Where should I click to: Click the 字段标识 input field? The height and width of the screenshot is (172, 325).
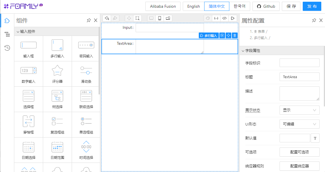[300, 63]
